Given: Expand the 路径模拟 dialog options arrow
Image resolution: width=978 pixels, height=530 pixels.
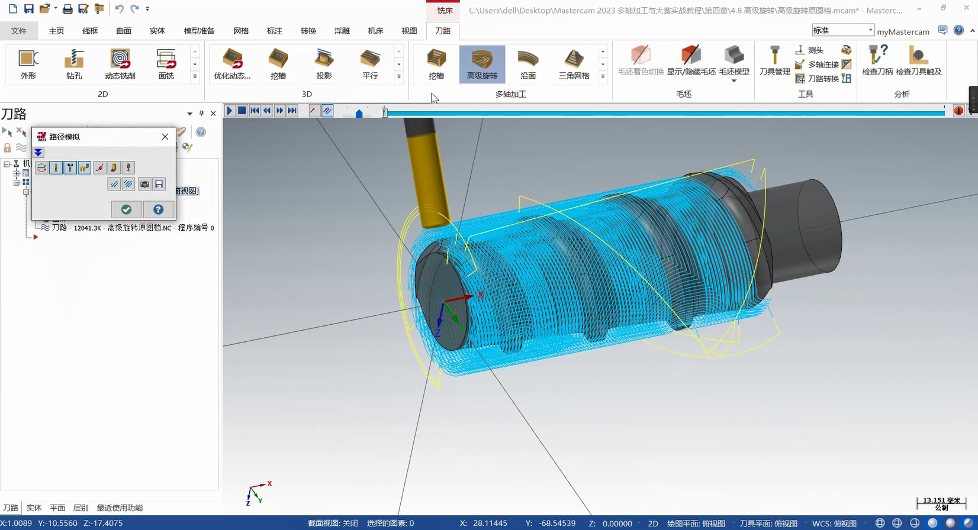Looking at the screenshot, I should pos(38,153).
